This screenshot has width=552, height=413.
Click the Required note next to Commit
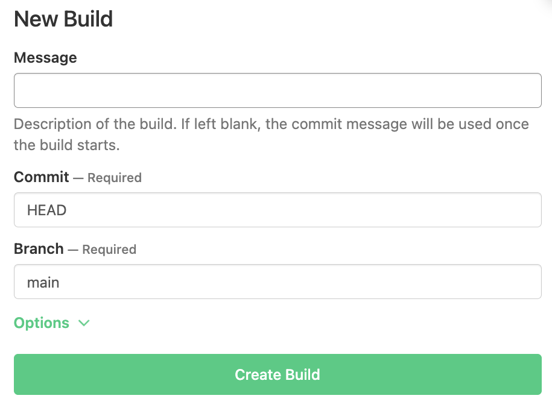(115, 178)
